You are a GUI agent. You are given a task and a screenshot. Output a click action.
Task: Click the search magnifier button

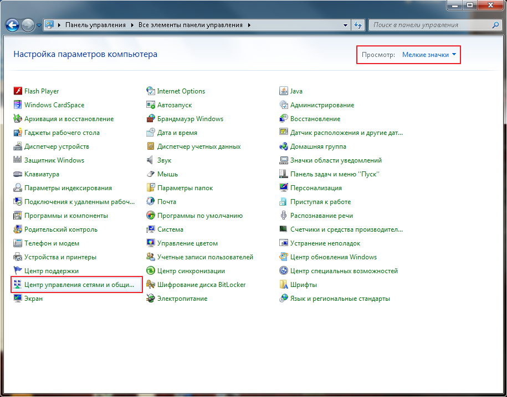click(x=495, y=25)
